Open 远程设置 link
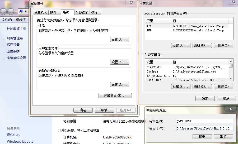 pyautogui.click(x=13, y=45)
